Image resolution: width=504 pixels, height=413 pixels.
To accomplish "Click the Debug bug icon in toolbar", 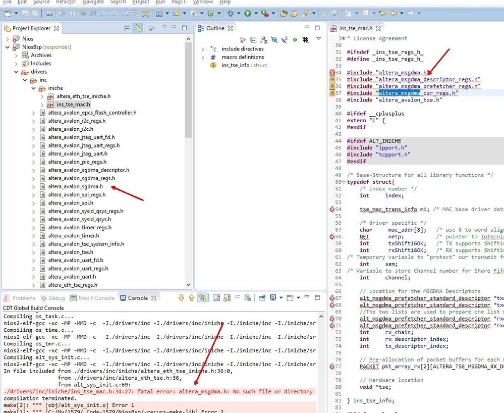I will tap(231, 14).
